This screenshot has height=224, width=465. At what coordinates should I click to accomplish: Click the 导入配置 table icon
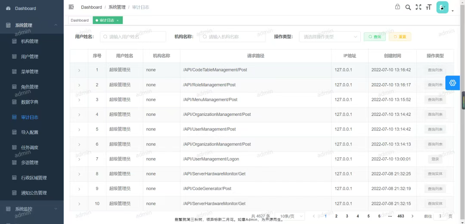(x=14, y=132)
